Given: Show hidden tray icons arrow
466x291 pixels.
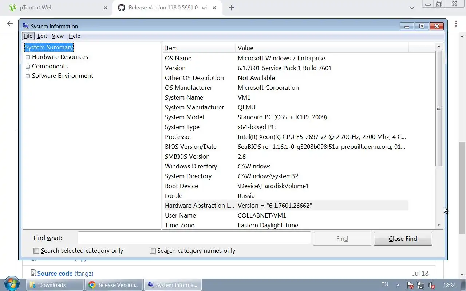Looking at the screenshot, I should (x=398, y=285).
